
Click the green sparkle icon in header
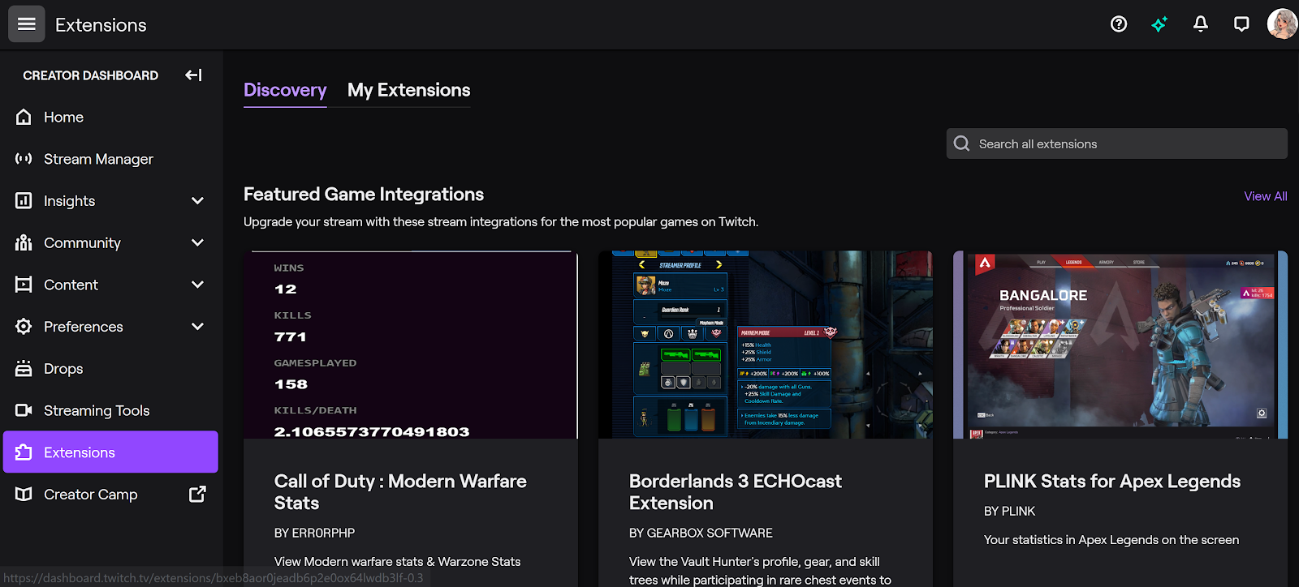pyautogui.click(x=1159, y=24)
